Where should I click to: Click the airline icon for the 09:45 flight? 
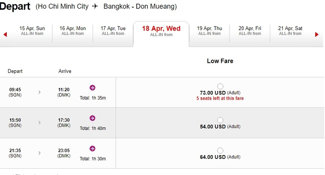(92, 88)
